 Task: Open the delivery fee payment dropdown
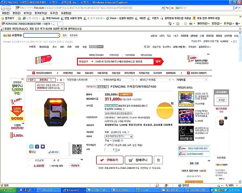tap(119, 136)
